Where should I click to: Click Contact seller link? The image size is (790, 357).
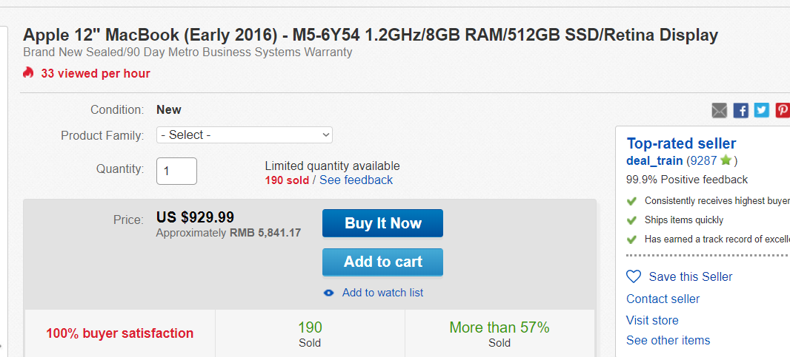pos(663,299)
